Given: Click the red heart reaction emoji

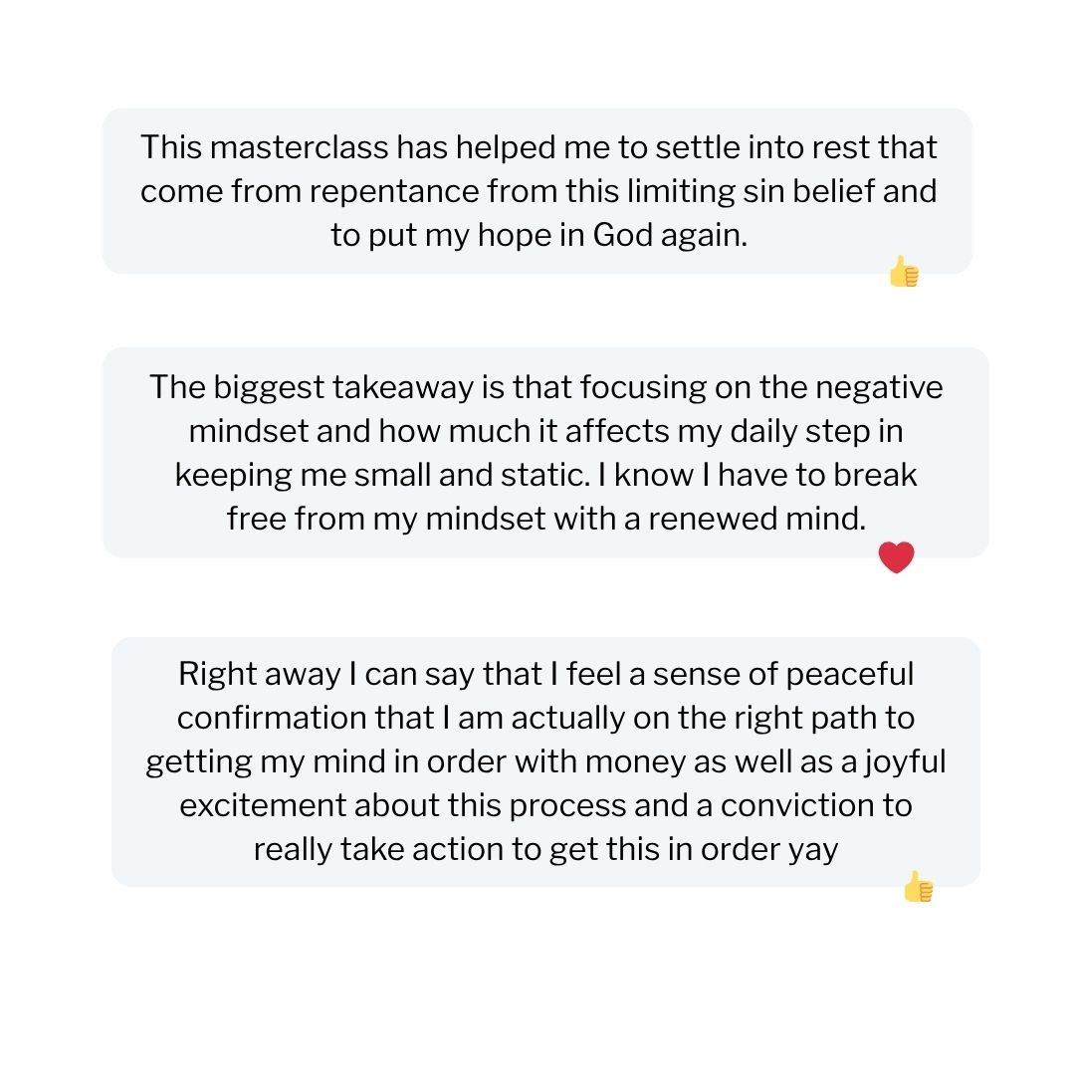Looking at the screenshot, I should point(896,556).
